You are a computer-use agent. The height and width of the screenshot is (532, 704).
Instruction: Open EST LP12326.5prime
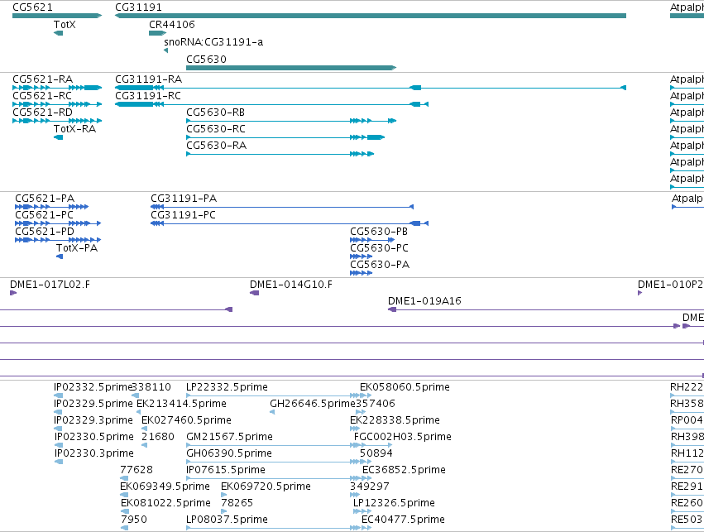tap(395, 503)
